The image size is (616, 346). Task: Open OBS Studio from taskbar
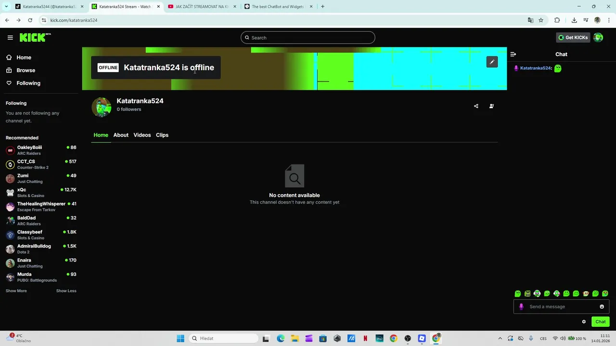(408, 338)
